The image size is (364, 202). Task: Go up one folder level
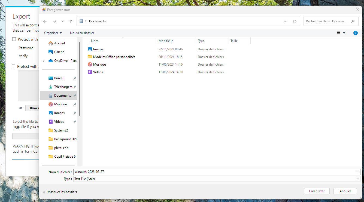tap(71, 21)
